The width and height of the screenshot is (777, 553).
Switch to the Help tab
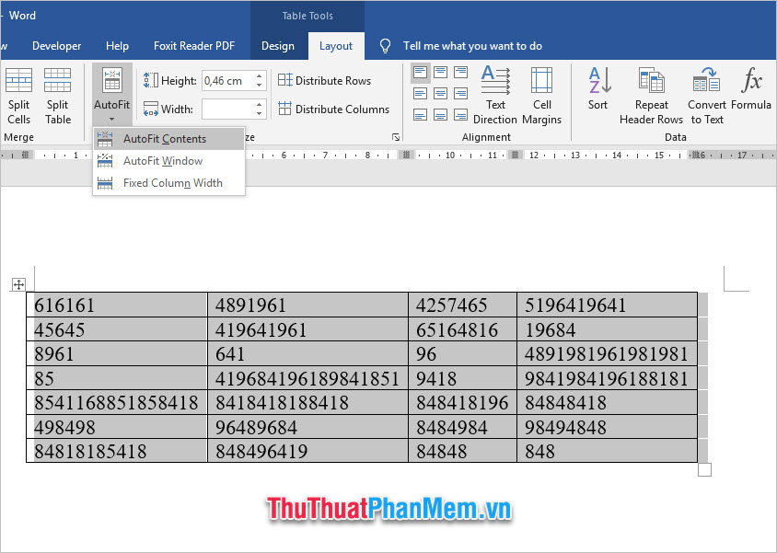[117, 46]
